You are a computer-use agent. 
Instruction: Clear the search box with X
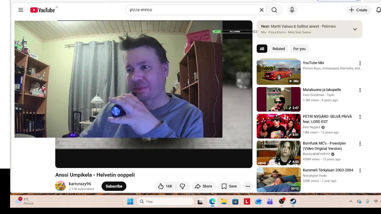(262, 10)
